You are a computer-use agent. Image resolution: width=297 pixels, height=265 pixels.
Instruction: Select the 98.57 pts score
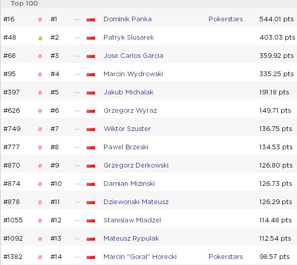[x=275, y=257]
